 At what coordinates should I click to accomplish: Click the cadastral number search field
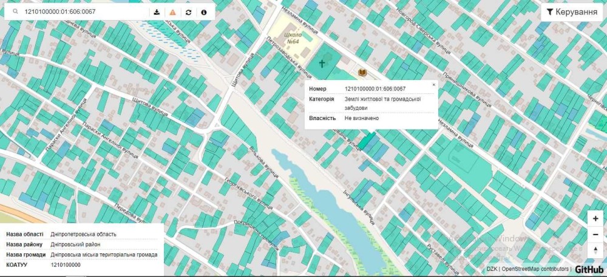click(x=85, y=12)
